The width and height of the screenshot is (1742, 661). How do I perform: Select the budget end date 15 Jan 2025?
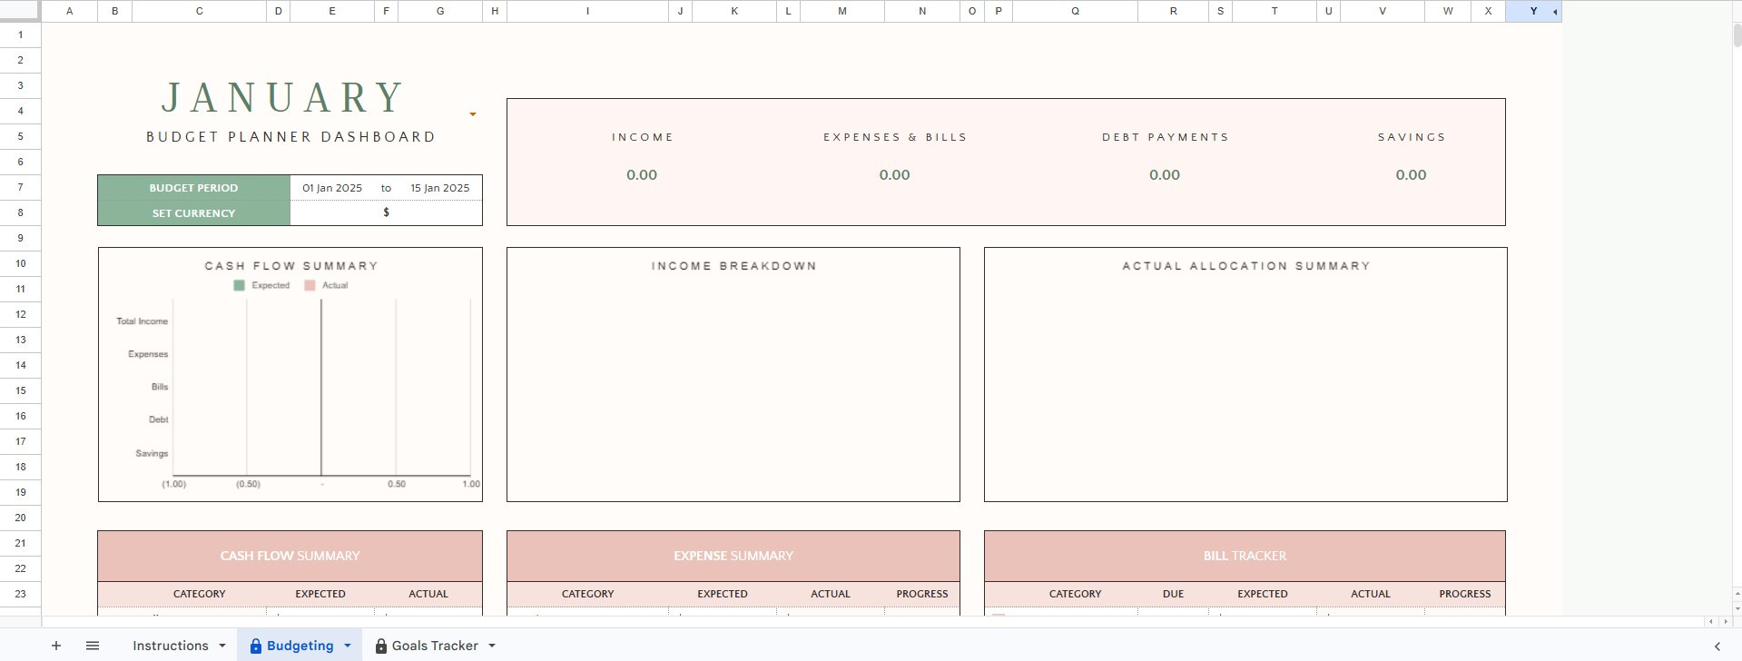click(x=440, y=188)
